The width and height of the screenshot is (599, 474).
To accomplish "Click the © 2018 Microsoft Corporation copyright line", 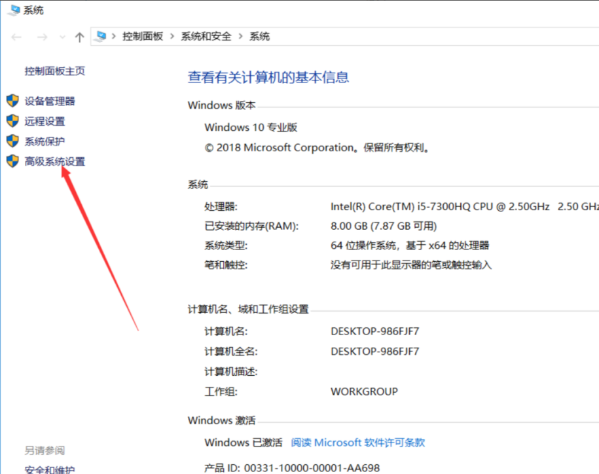I will coord(317,147).
